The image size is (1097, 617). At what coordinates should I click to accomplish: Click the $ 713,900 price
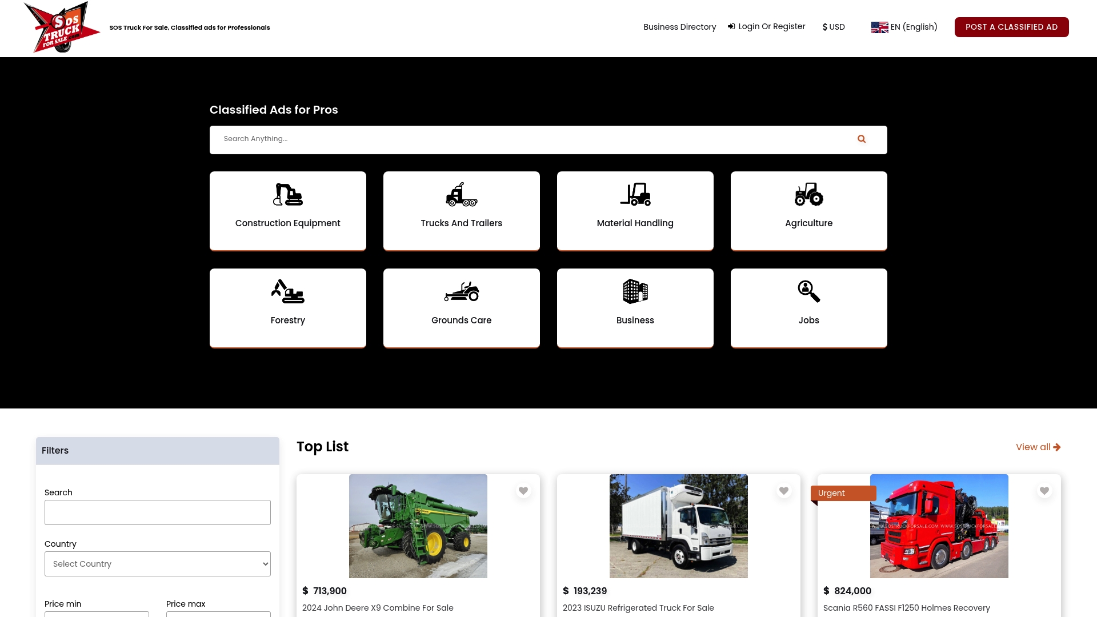[325, 591]
